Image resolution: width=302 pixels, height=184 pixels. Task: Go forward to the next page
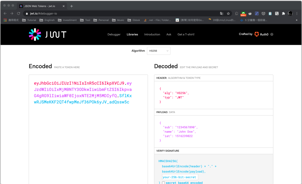(x=12, y=14)
